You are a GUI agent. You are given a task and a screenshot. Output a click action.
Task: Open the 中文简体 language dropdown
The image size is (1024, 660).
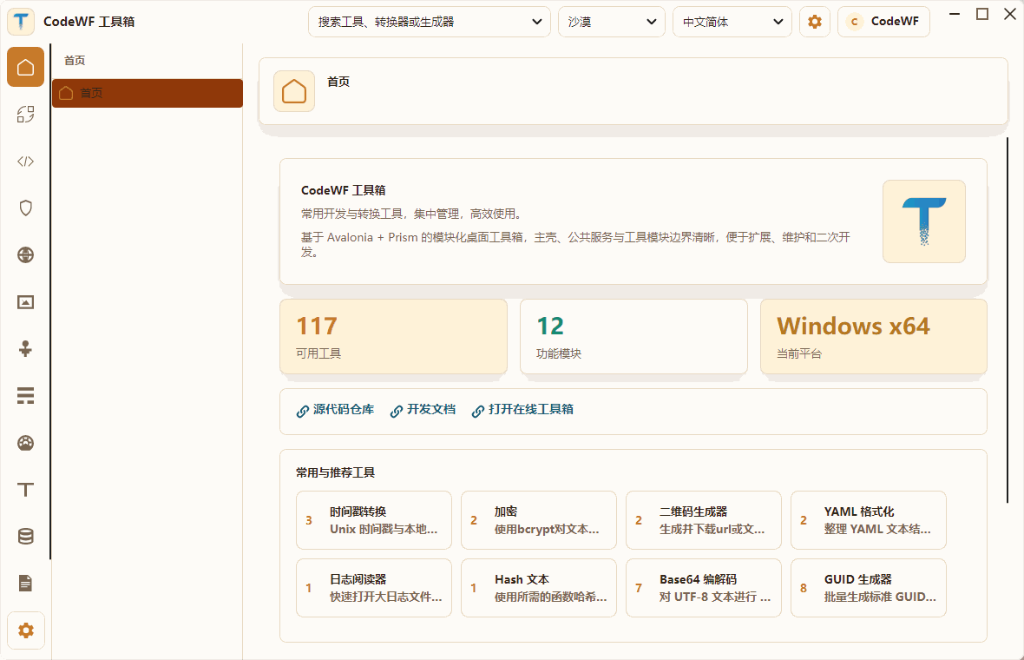click(732, 22)
